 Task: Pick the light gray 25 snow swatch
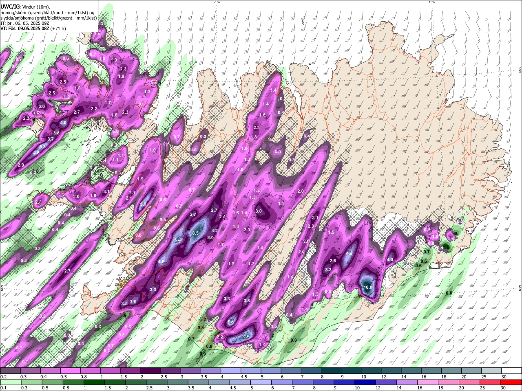[492, 371]
